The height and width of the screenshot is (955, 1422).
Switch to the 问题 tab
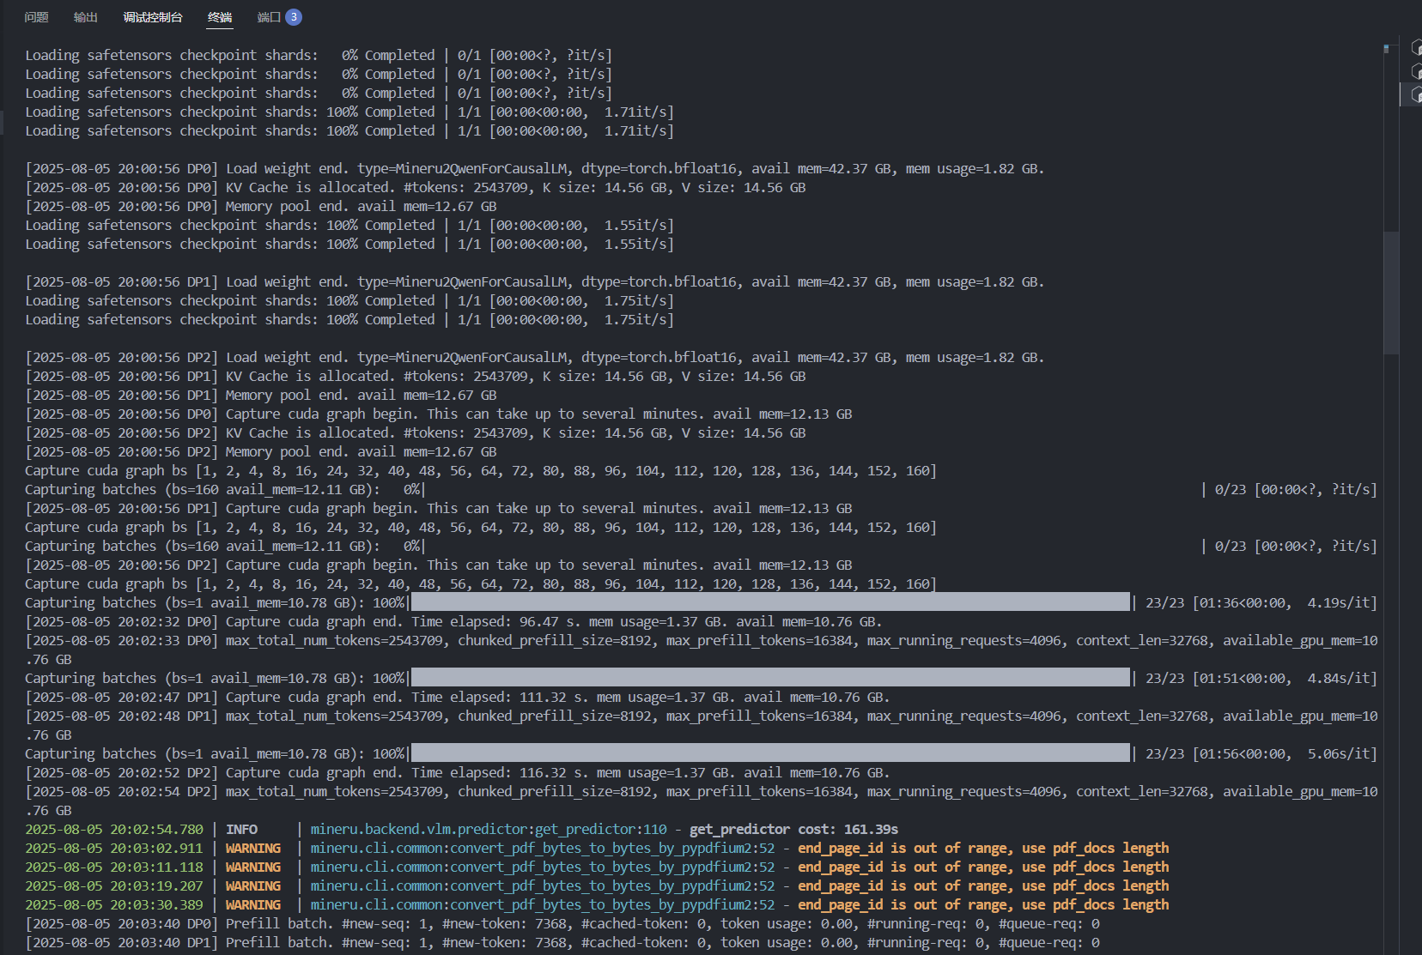[x=36, y=17]
